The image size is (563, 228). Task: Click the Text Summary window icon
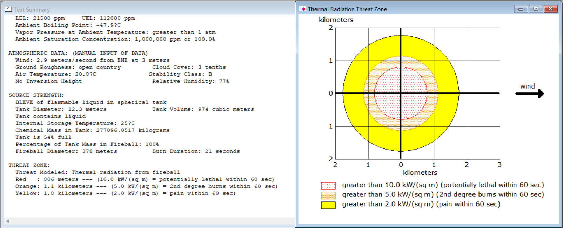point(8,9)
